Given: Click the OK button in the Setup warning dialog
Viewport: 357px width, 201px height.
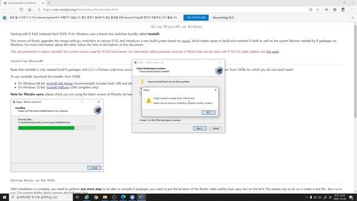Looking at the screenshot, I should pyautogui.click(x=208, y=112).
